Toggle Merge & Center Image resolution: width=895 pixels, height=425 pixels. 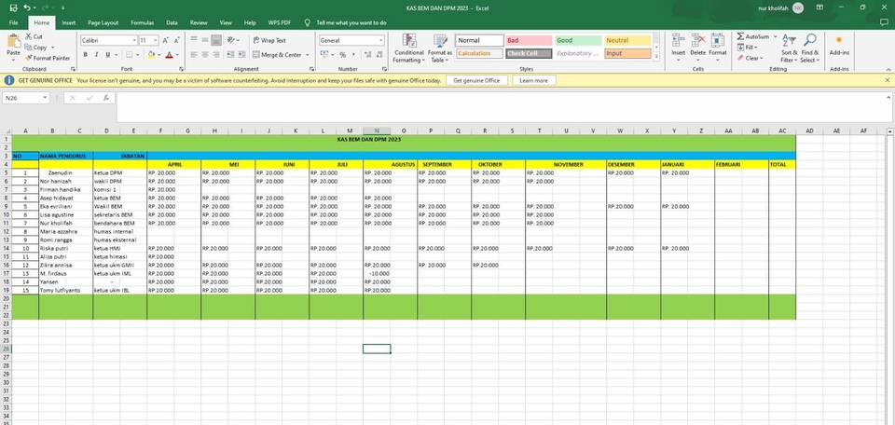pyautogui.click(x=277, y=55)
